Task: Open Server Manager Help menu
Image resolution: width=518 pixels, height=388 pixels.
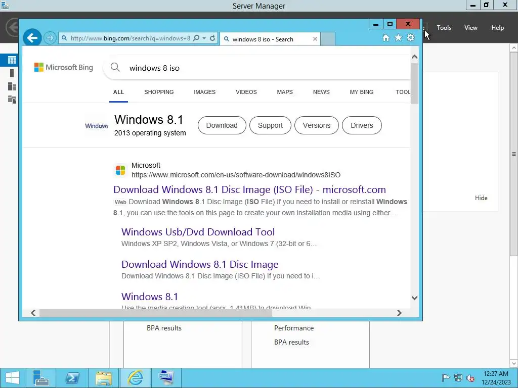Action: click(x=498, y=28)
